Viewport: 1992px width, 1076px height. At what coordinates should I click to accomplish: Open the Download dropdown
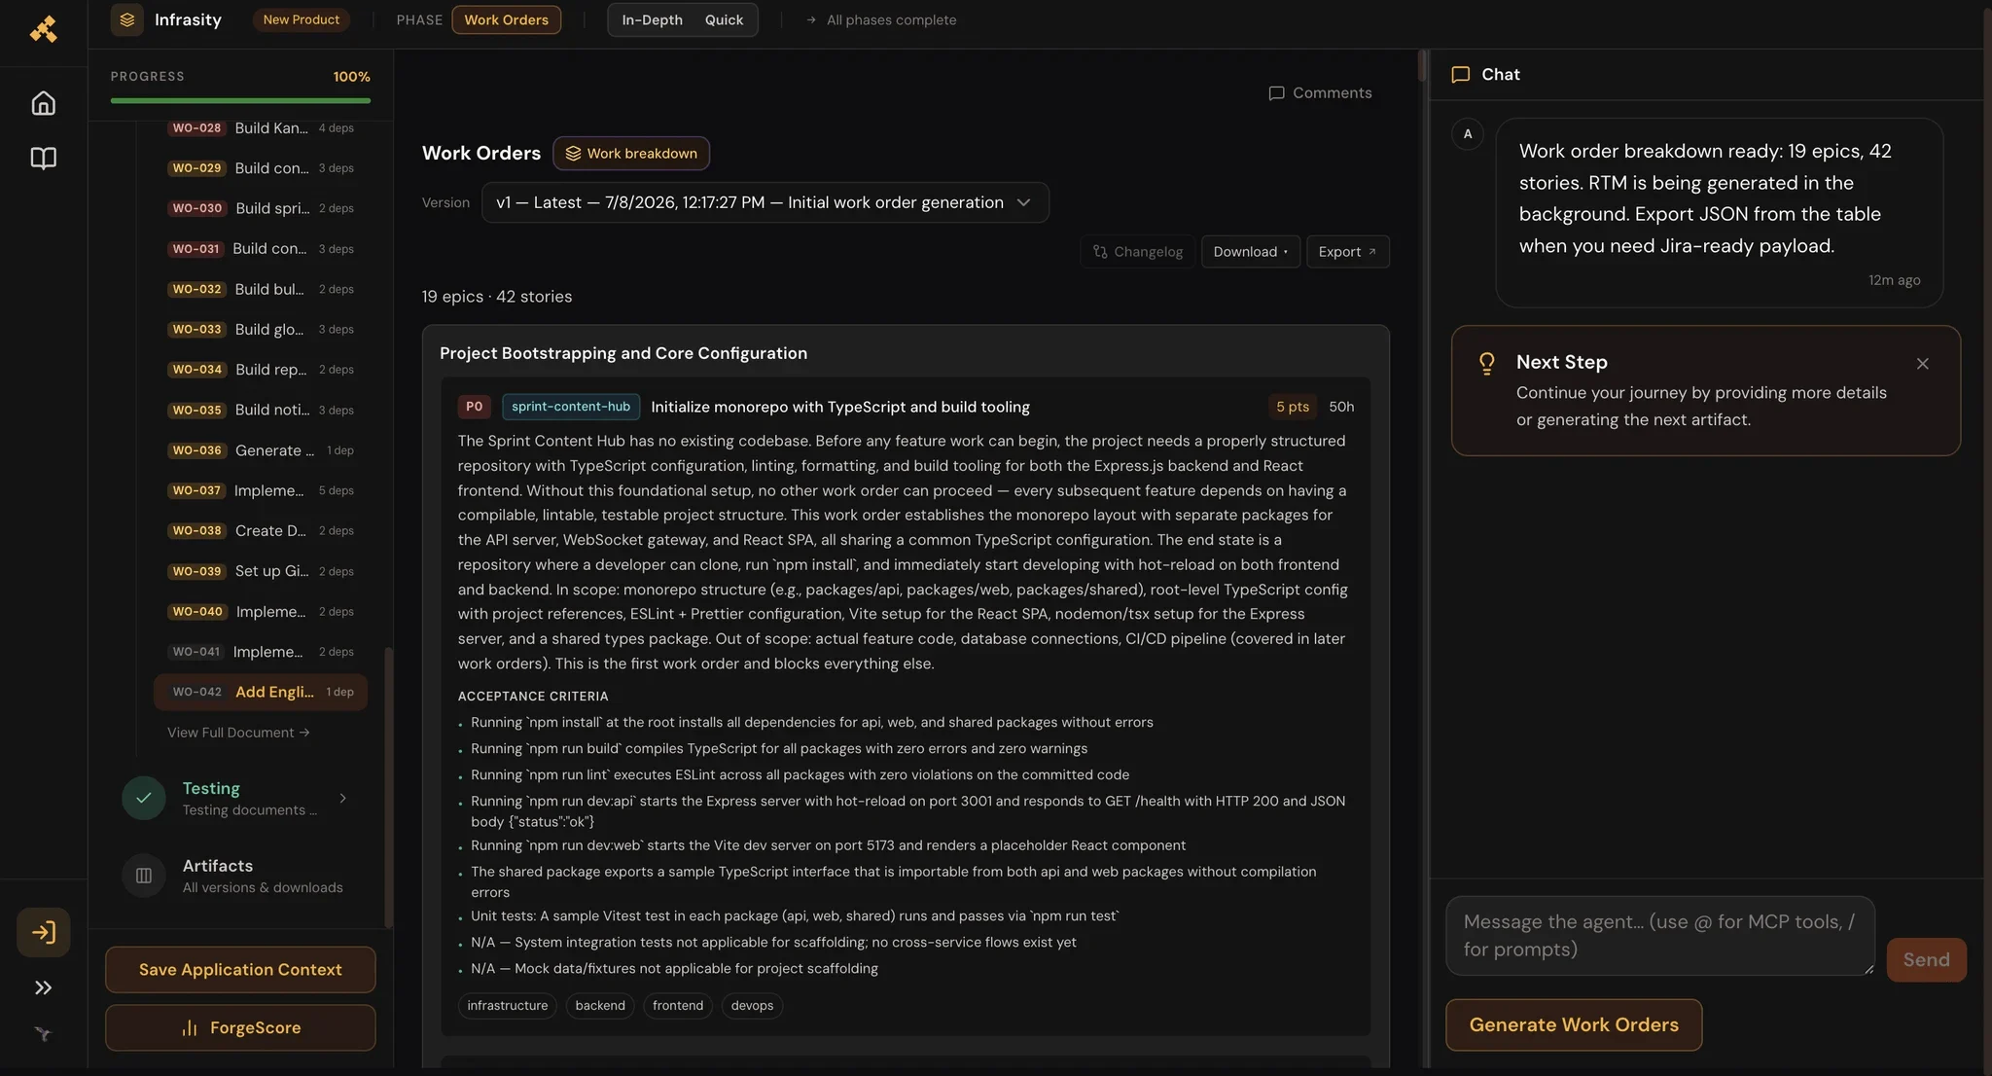coord(1250,252)
